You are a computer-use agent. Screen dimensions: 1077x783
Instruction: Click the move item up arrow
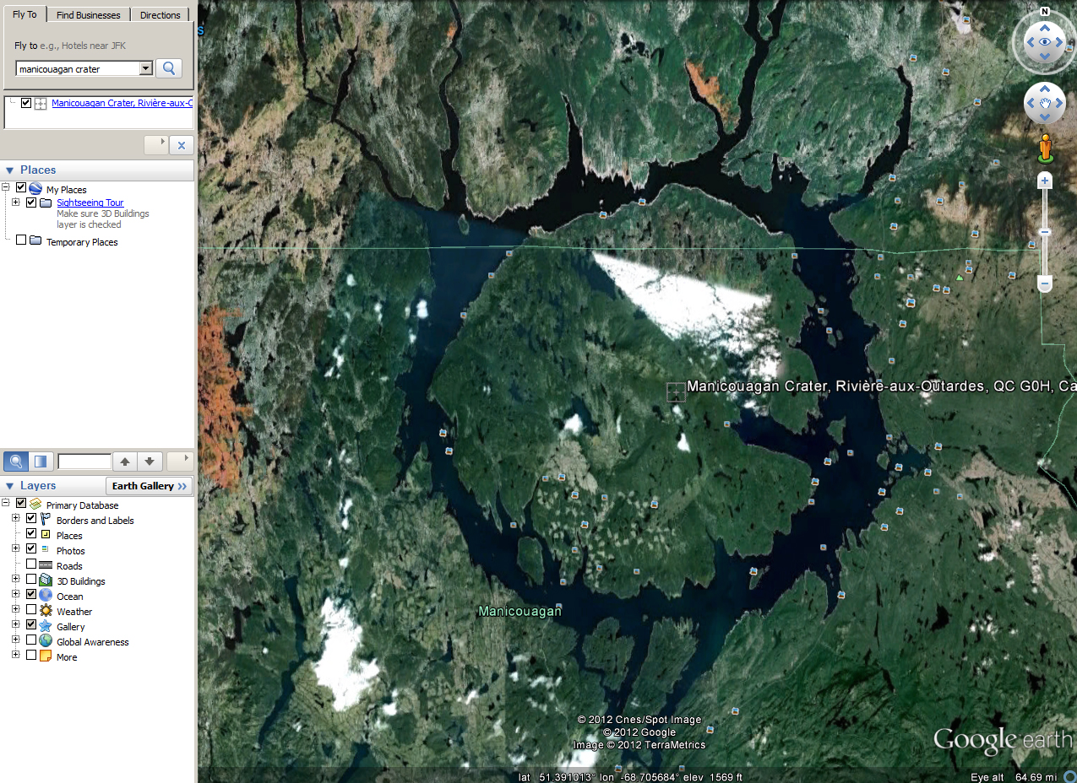pyautogui.click(x=125, y=462)
